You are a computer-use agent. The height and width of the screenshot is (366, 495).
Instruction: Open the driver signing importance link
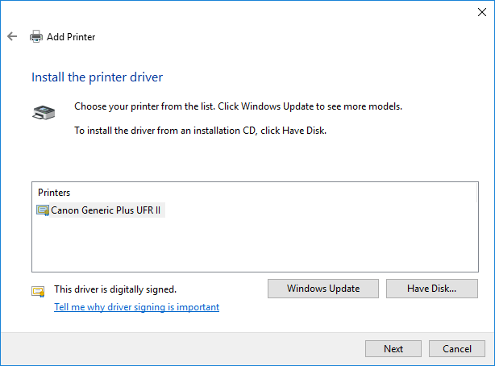click(x=136, y=307)
